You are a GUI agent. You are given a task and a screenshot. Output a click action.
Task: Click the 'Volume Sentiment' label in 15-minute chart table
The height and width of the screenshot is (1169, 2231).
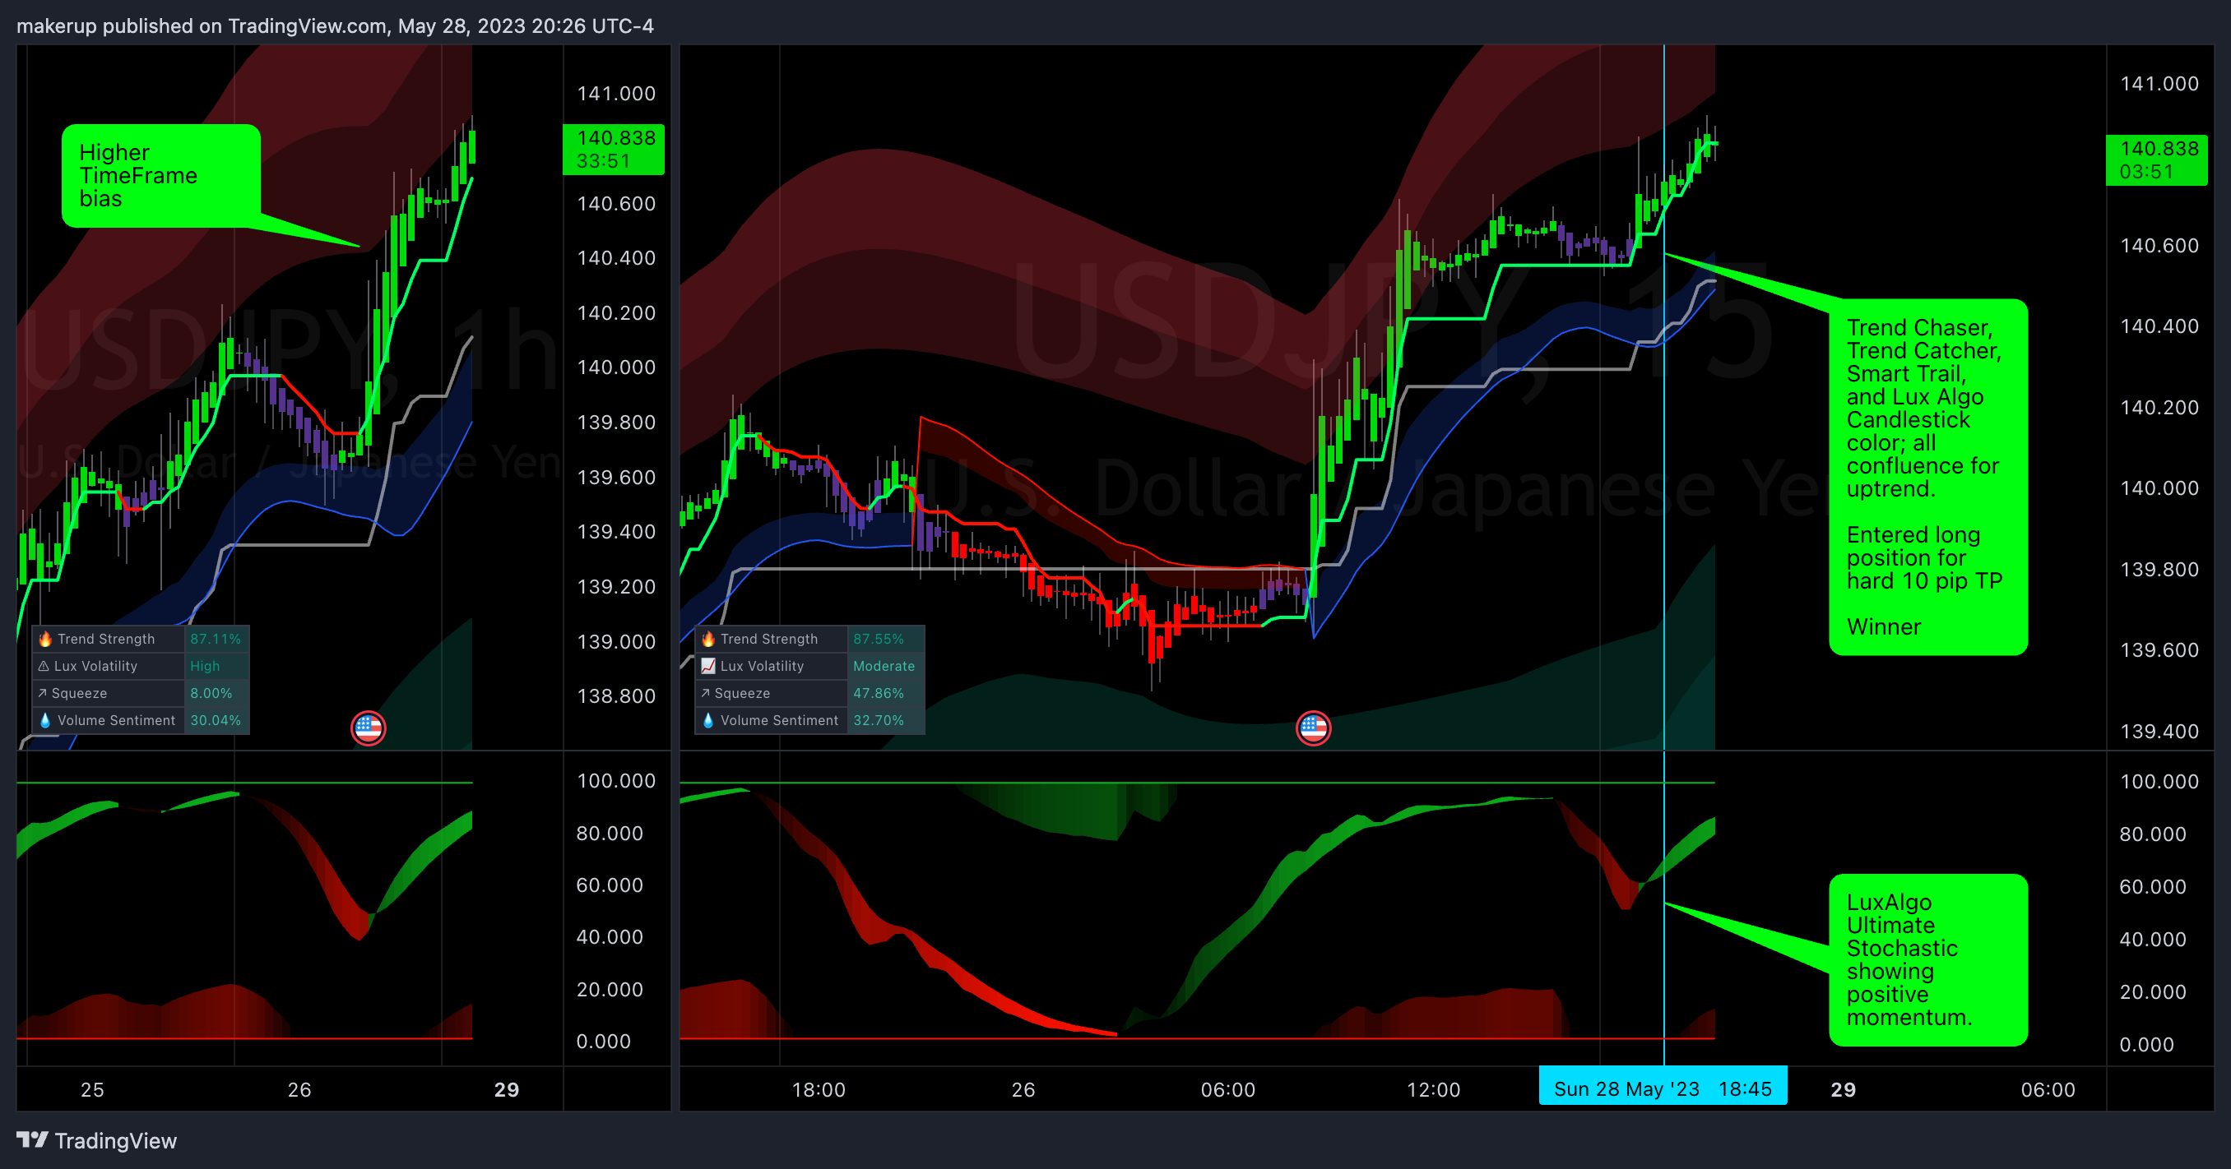coord(778,720)
